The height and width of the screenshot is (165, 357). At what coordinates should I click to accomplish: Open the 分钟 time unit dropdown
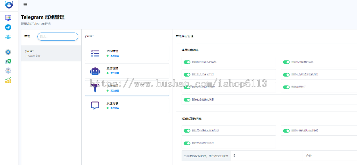(x=330, y=156)
